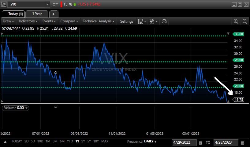Print the chart using printer icon

click(x=164, y=21)
